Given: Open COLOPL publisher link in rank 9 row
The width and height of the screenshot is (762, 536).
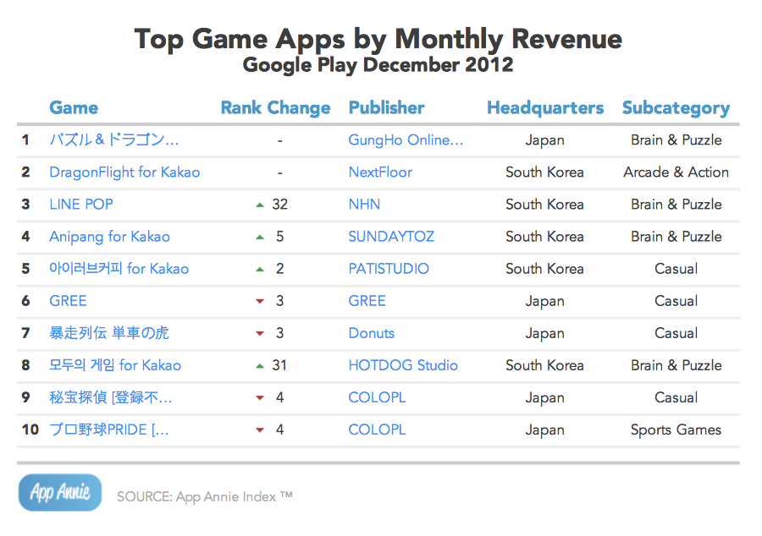Looking at the screenshot, I should (x=377, y=397).
